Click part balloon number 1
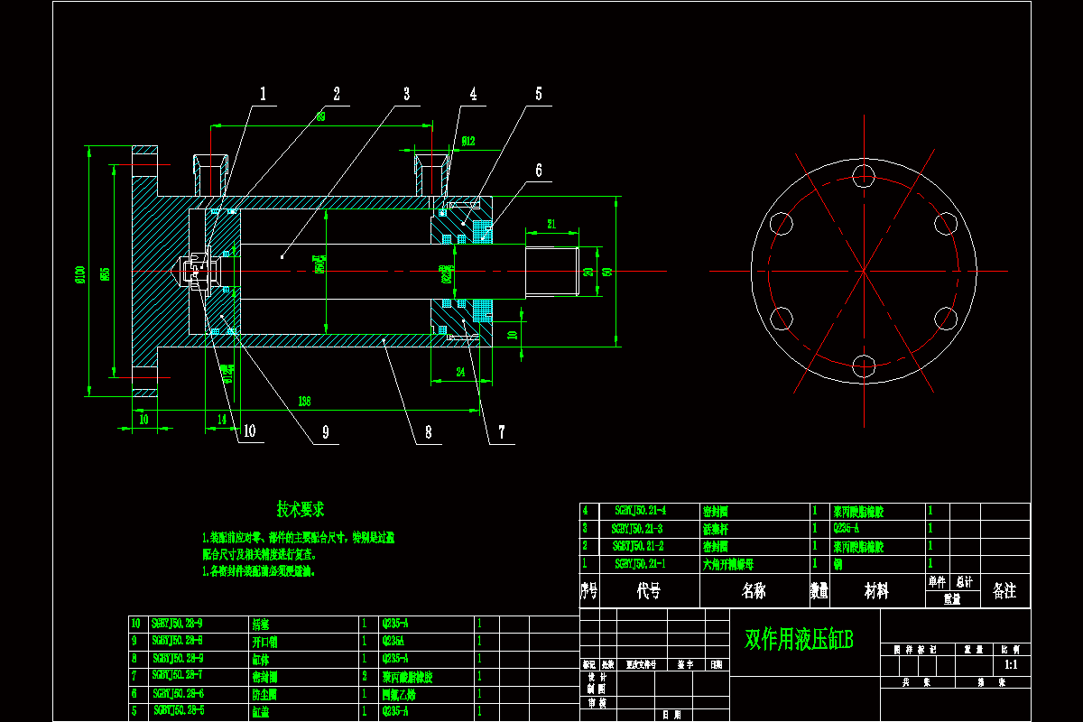This screenshot has width=1083, height=722. (x=263, y=91)
